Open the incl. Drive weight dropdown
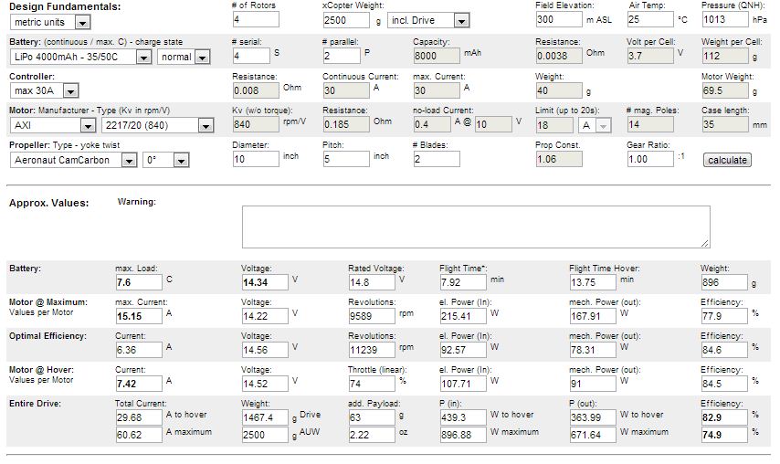 pyautogui.click(x=428, y=20)
